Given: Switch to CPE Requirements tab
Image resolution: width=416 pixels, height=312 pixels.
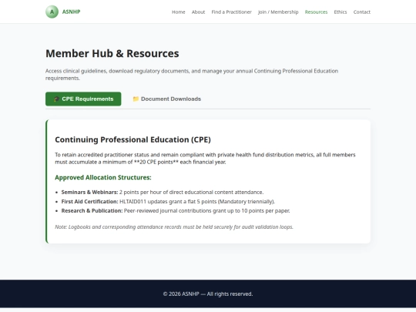Looking at the screenshot, I should tap(83, 99).
